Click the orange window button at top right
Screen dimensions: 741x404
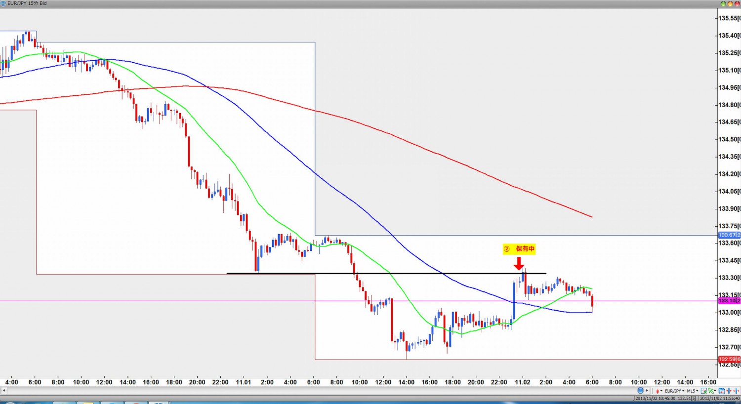pos(730,3)
